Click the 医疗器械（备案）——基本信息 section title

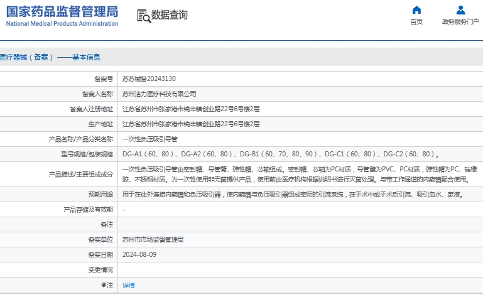pyautogui.click(x=50, y=57)
